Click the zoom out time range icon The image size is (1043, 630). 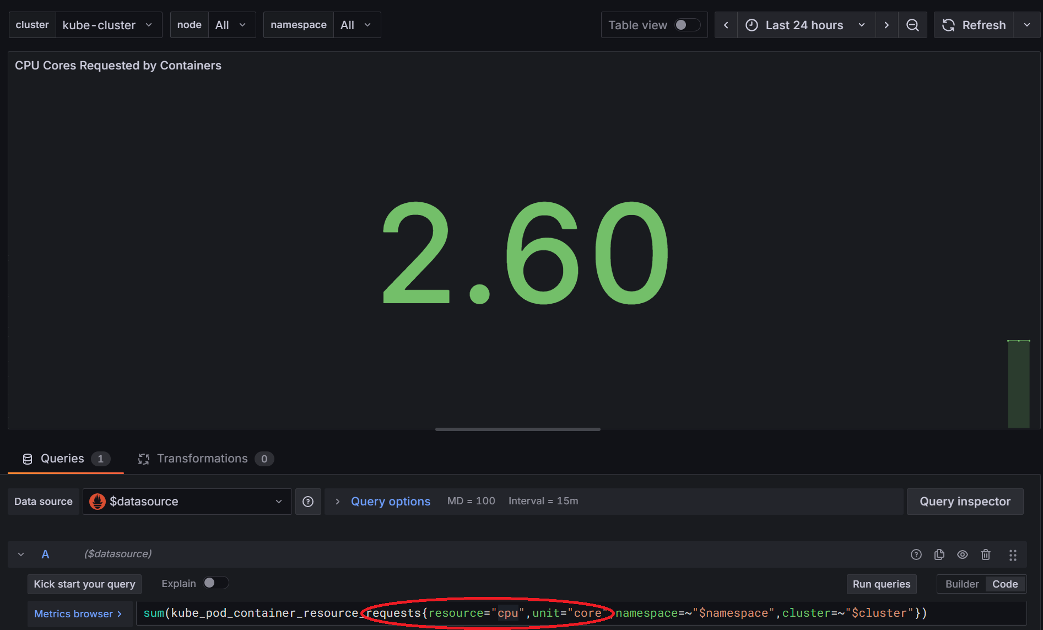[x=912, y=25]
